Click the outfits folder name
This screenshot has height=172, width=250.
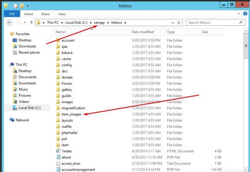pyautogui.click(x=67, y=126)
